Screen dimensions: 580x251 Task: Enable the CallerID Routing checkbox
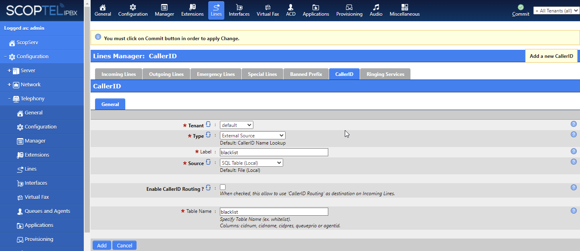(x=223, y=187)
